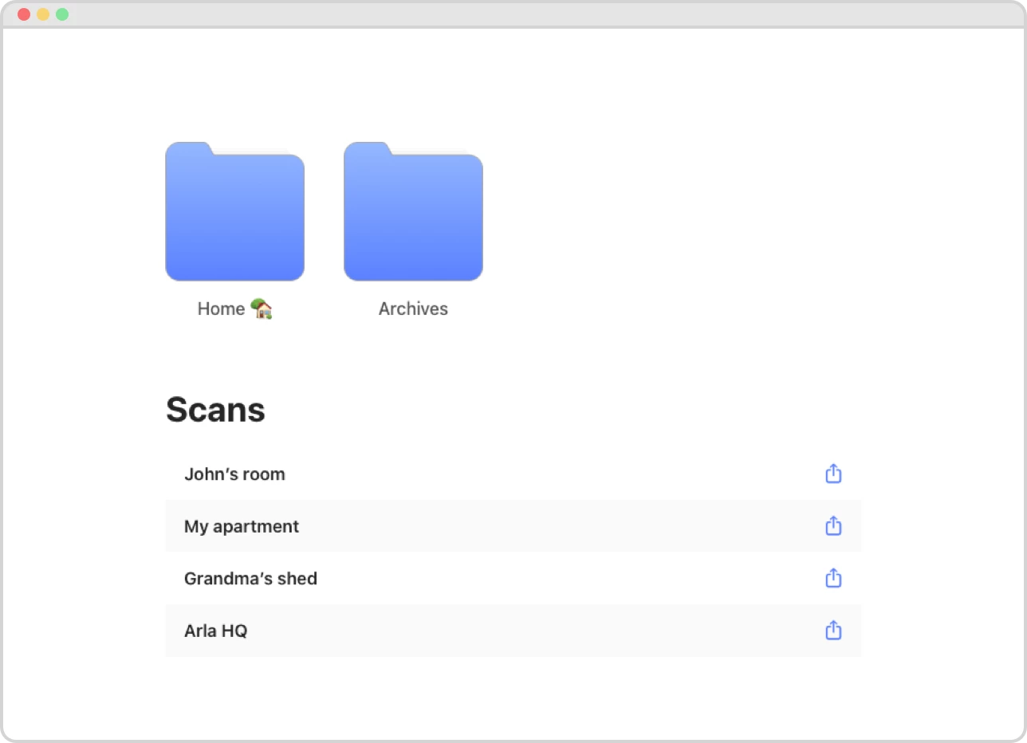Open the Arla HQ scan

[216, 631]
